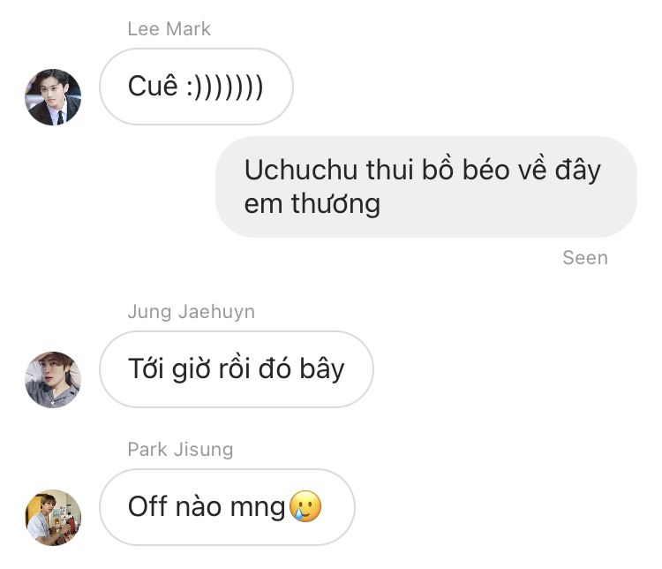
Task: Click the word 'Cuê' in Lee Mark's message
Action: point(153,86)
